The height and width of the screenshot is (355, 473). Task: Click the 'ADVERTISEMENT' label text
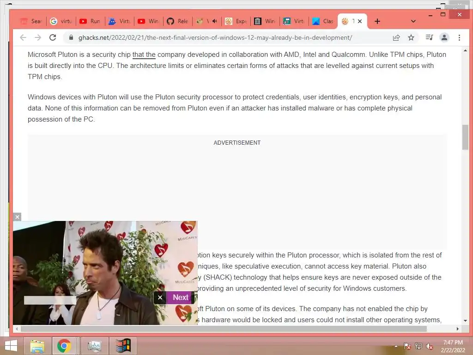[237, 143]
